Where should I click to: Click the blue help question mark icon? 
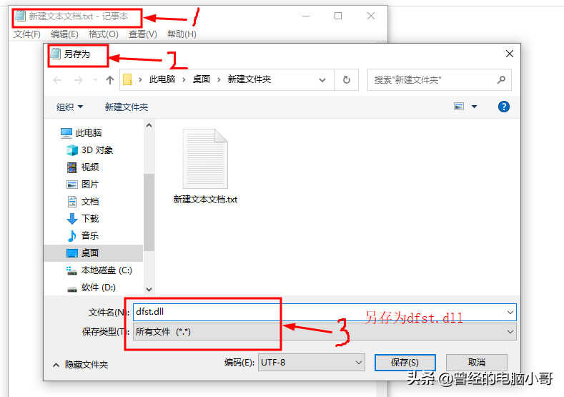tap(503, 107)
